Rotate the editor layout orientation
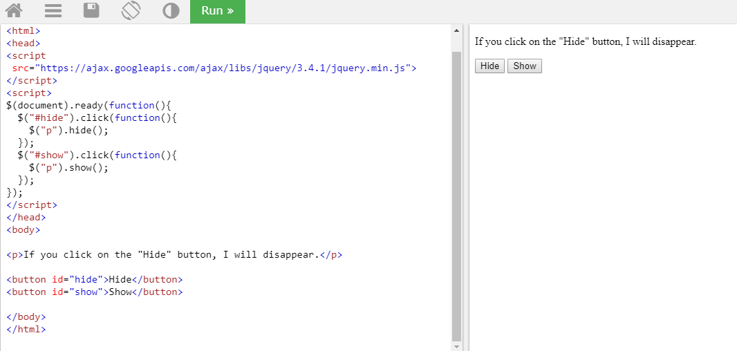 131,10
